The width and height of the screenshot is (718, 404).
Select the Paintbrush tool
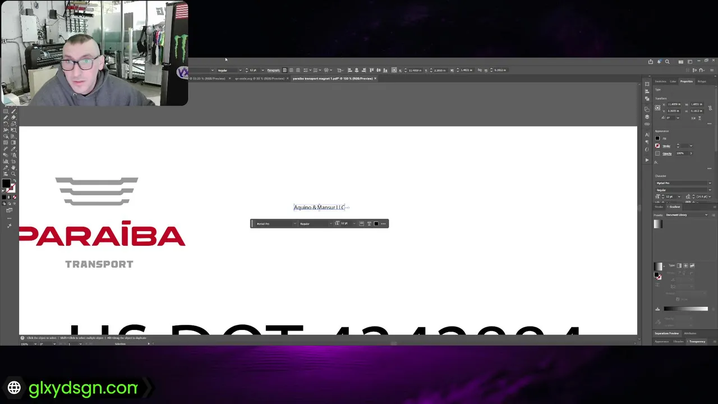tap(13, 111)
